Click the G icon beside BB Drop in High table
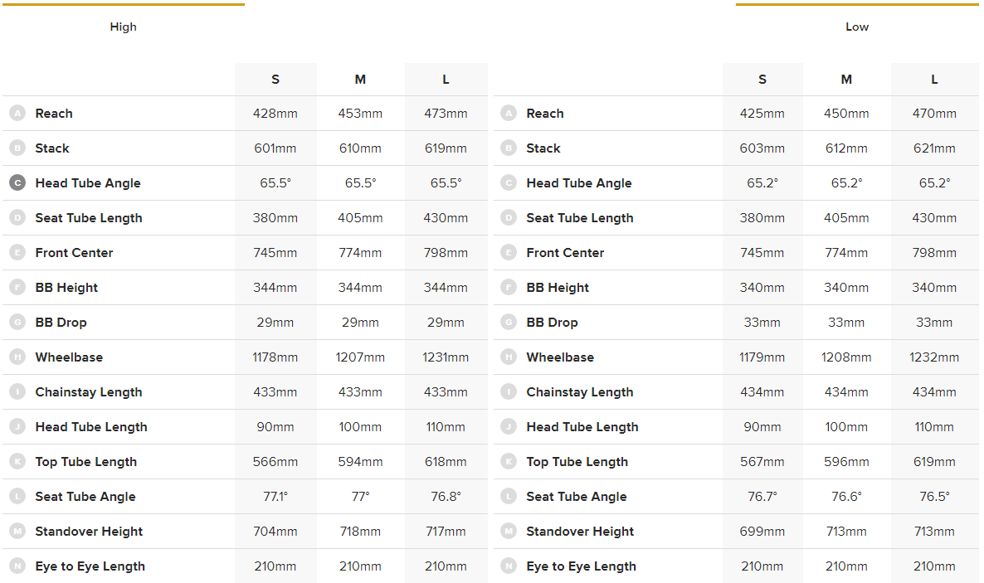Viewport: 984px width, 583px height. point(17,323)
